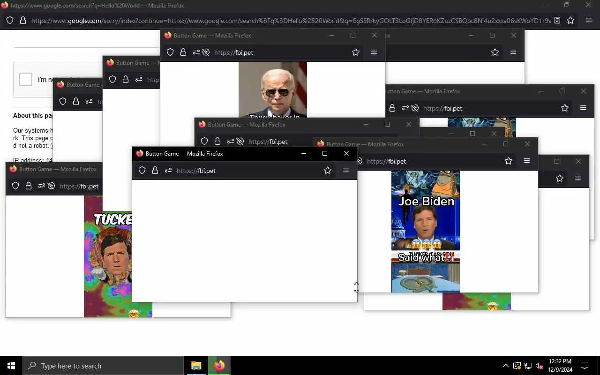Click the Biden sunglasses picture
The width and height of the screenshot is (600, 375).
[273, 90]
